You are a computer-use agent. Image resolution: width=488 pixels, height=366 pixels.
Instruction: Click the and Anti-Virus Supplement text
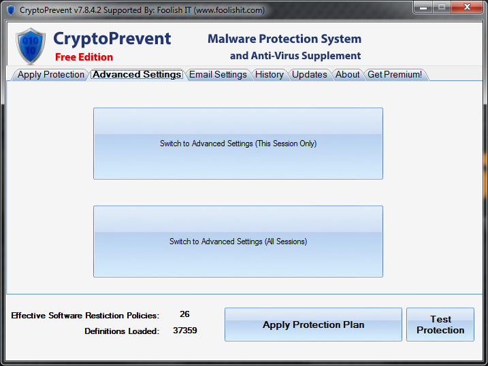point(295,56)
